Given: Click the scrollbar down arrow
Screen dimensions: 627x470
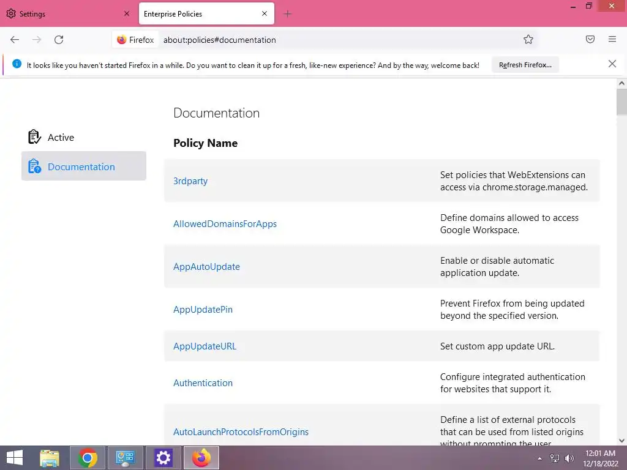Looking at the screenshot, I should 621,441.
